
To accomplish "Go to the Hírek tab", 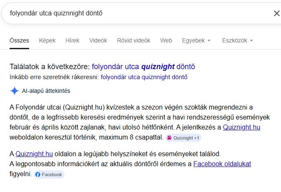I will pyautogui.click(x=72, y=40).
